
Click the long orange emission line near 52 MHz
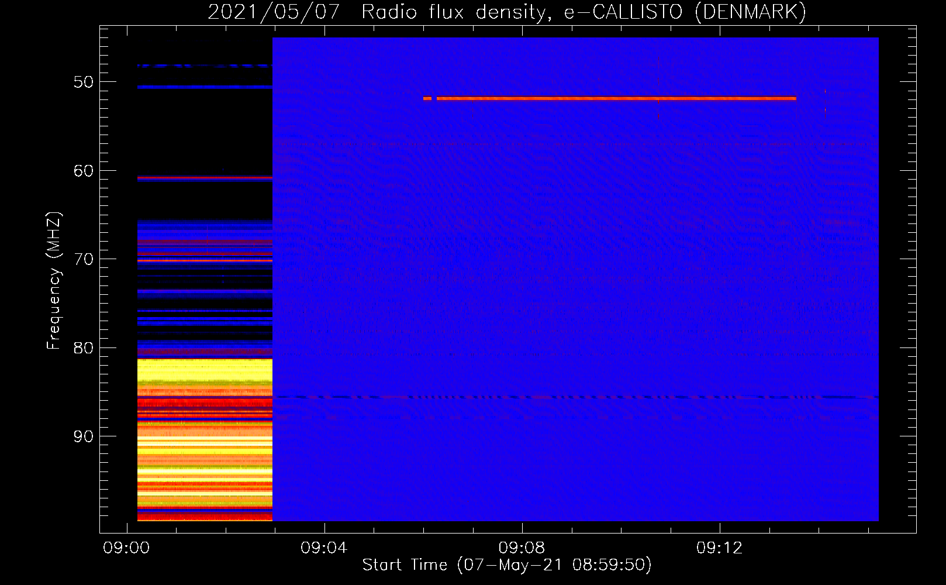616,98
